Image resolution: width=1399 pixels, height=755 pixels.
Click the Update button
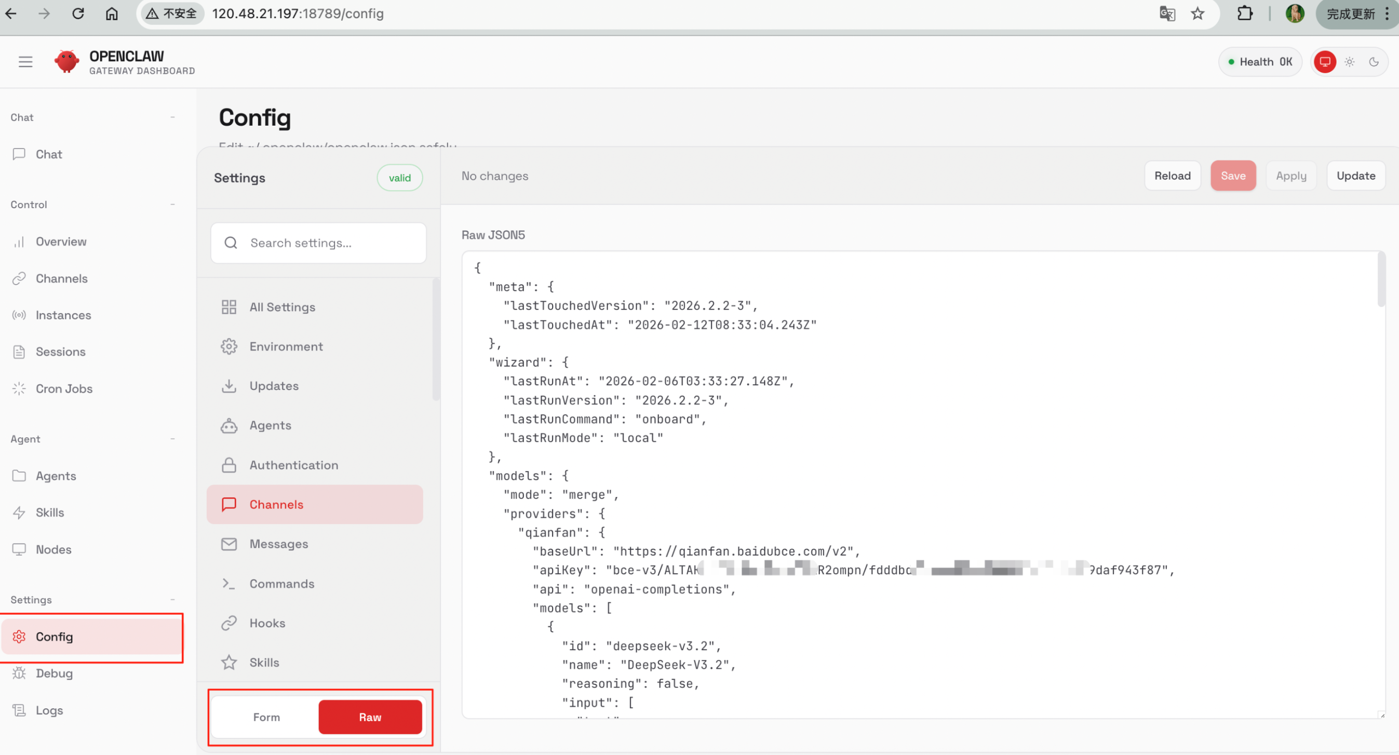coord(1355,176)
